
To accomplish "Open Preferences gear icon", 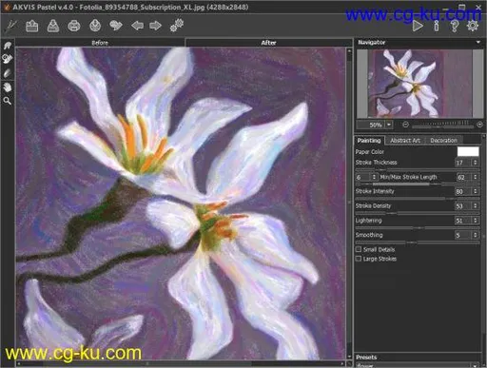I will click(473, 26).
